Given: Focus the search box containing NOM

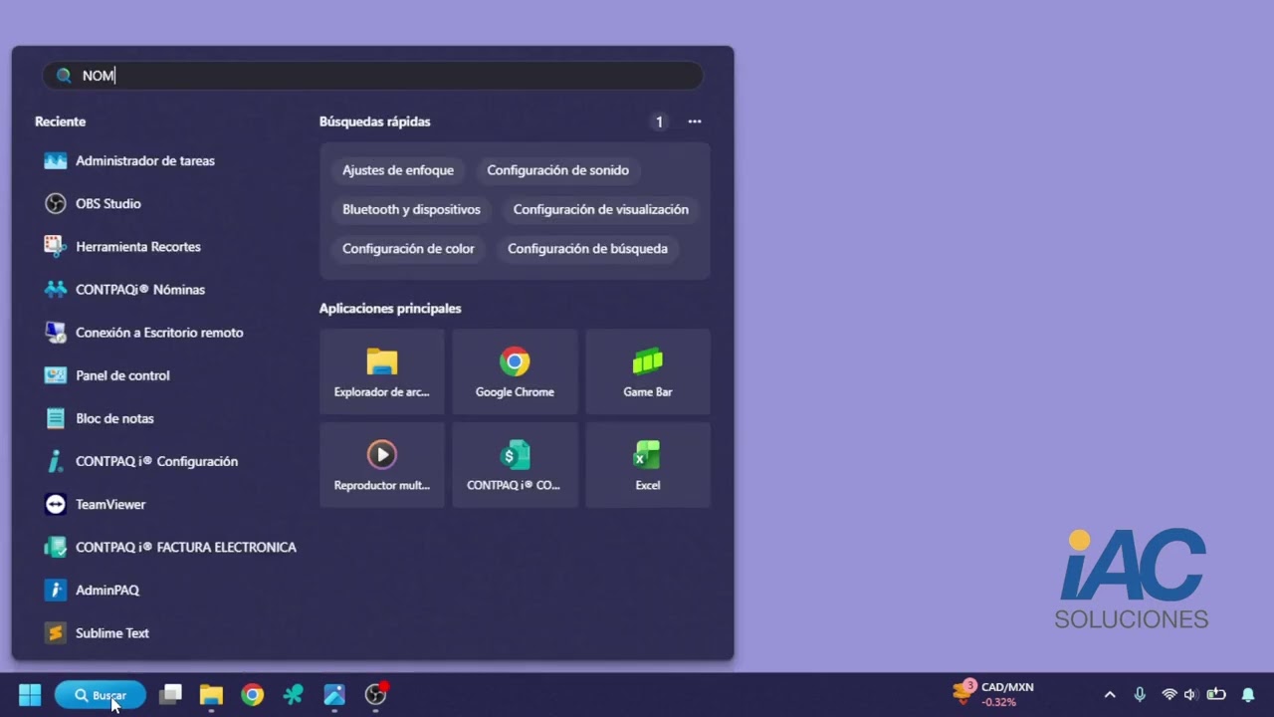Looking at the screenshot, I should click(372, 76).
